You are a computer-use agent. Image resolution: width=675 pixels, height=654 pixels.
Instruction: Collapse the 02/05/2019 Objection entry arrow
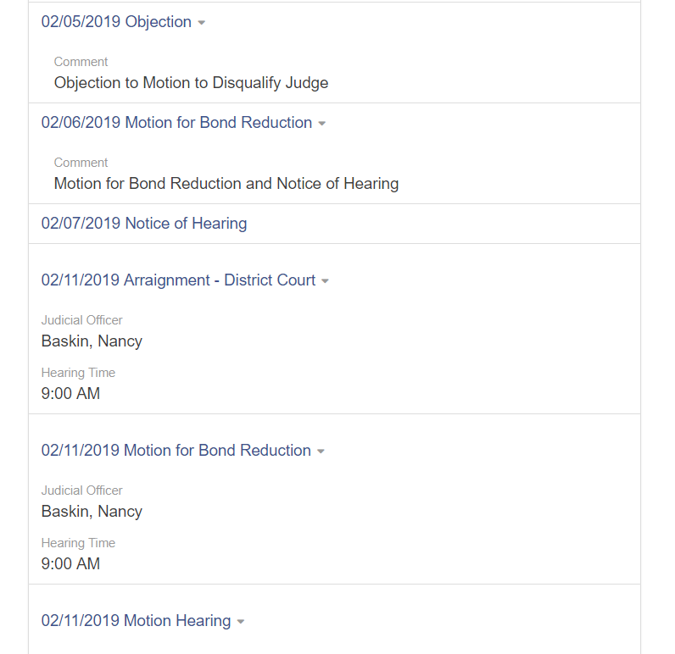coord(201,23)
